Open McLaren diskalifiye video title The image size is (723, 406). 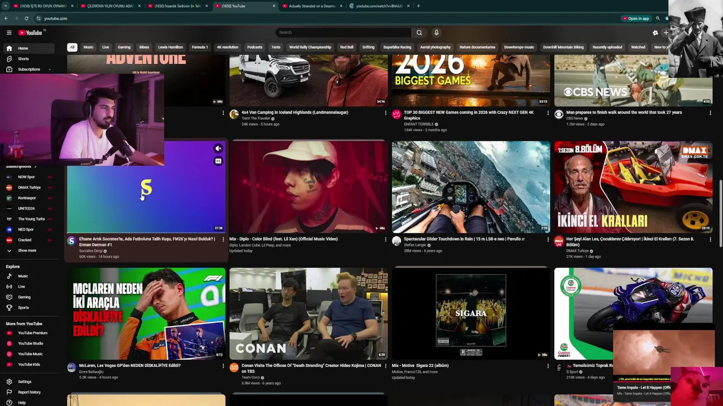[x=130, y=366]
